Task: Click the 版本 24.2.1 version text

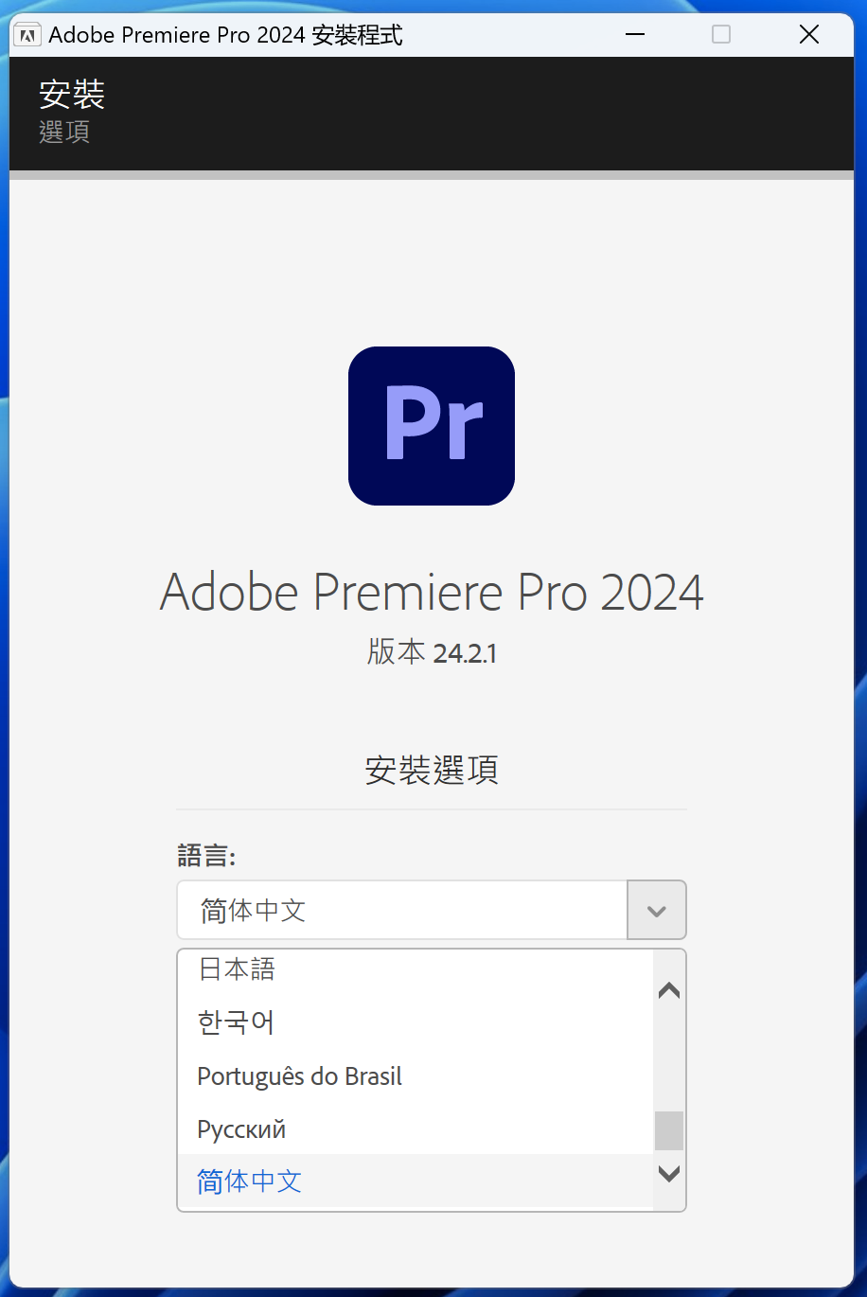Action: pos(432,652)
